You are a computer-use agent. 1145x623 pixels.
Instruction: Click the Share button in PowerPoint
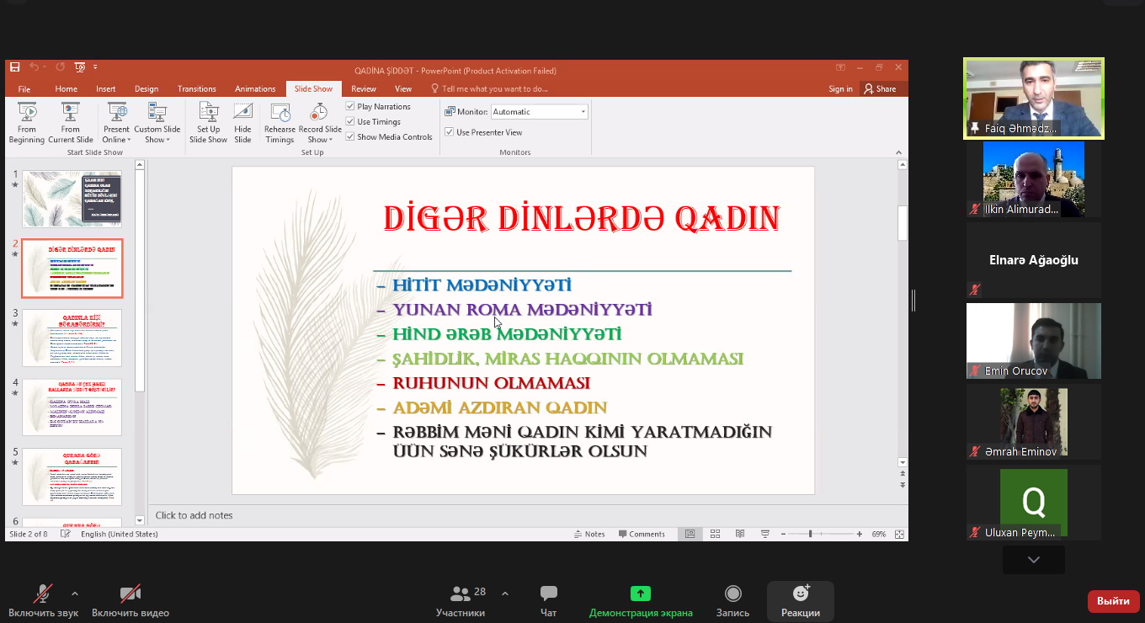pyautogui.click(x=880, y=89)
